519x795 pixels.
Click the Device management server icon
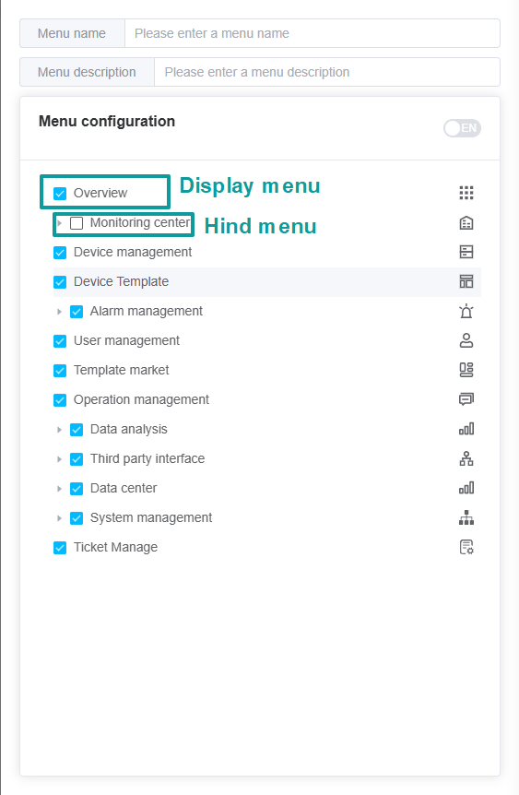coord(466,252)
